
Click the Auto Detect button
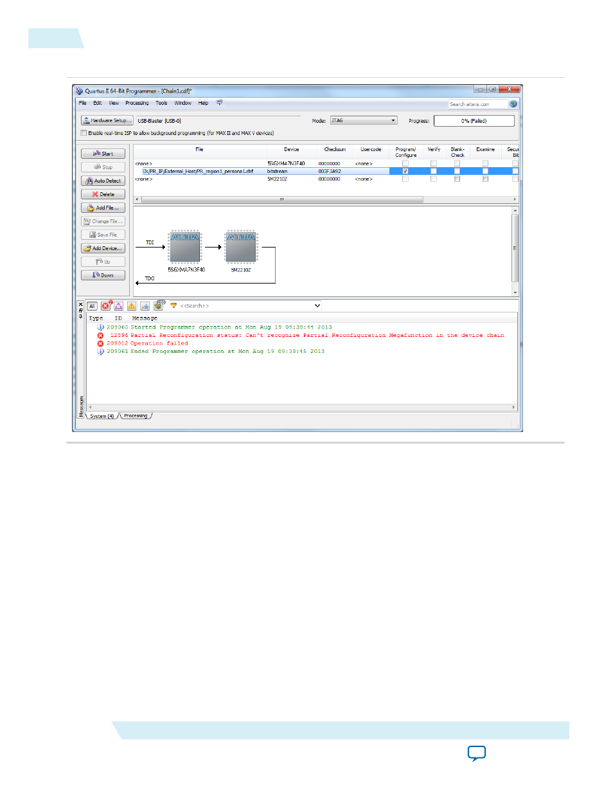click(103, 181)
